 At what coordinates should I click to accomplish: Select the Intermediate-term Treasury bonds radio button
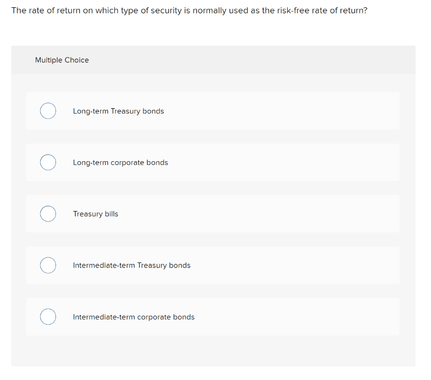[48, 265]
